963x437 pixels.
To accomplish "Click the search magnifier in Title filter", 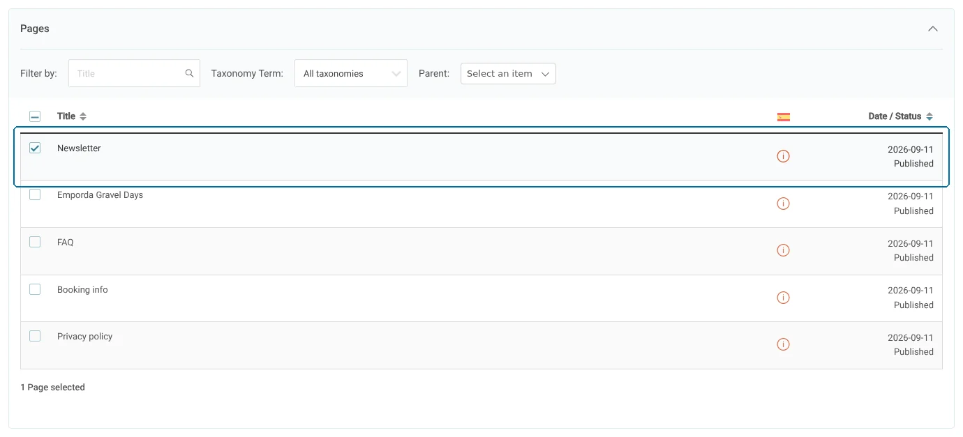I will (189, 73).
